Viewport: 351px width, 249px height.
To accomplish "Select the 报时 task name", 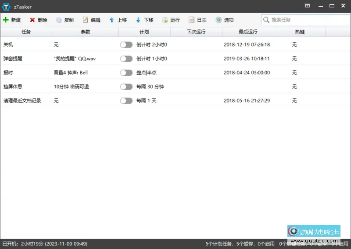I will 8,73.
